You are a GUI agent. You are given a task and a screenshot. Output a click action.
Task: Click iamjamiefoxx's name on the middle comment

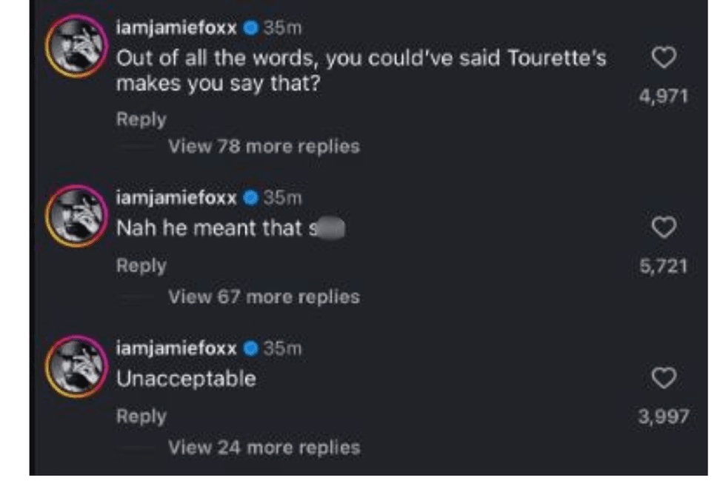176,195
